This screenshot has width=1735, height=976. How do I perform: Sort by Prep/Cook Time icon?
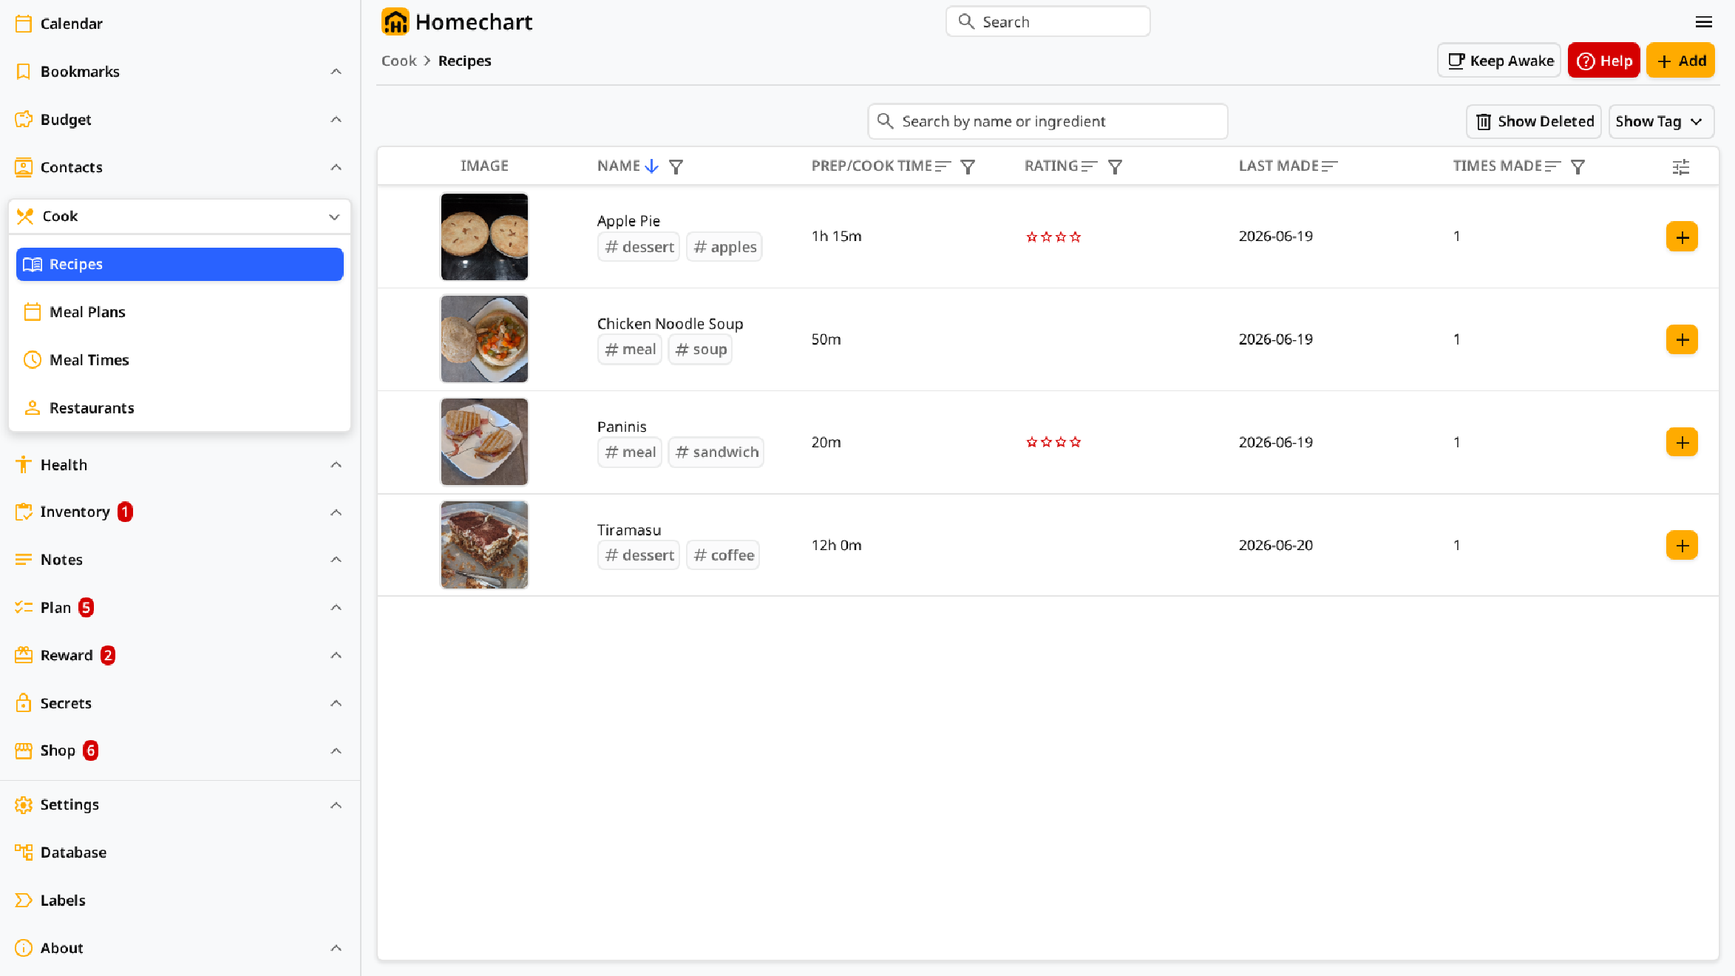coord(943,166)
